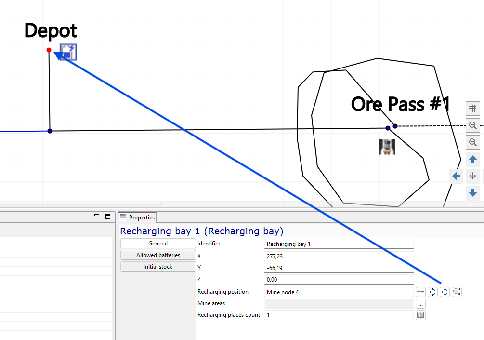Open the Initial stock section

(x=158, y=266)
